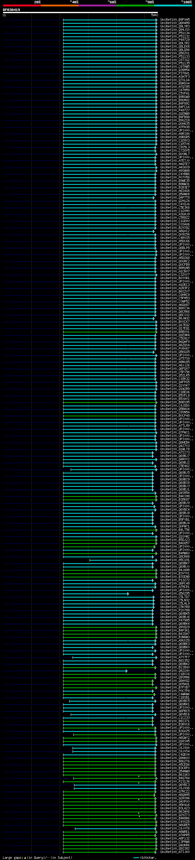Click the label UniRef100_P13272

point(175,580)
